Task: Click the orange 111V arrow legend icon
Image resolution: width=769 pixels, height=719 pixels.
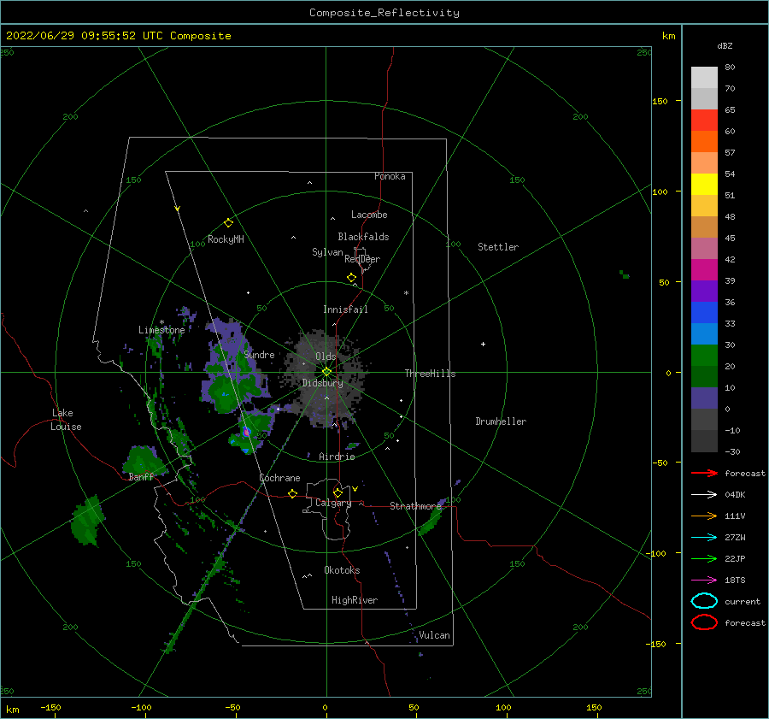Action: (x=704, y=516)
